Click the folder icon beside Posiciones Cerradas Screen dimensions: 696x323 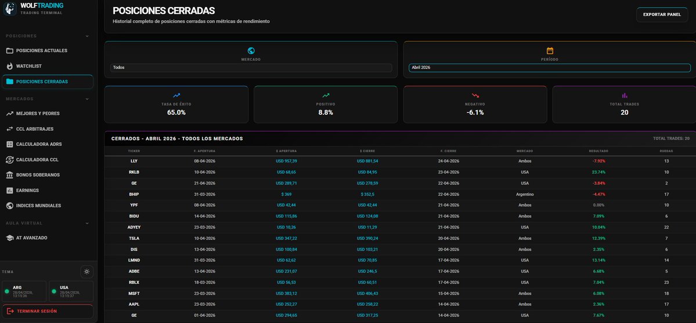point(10,82)
